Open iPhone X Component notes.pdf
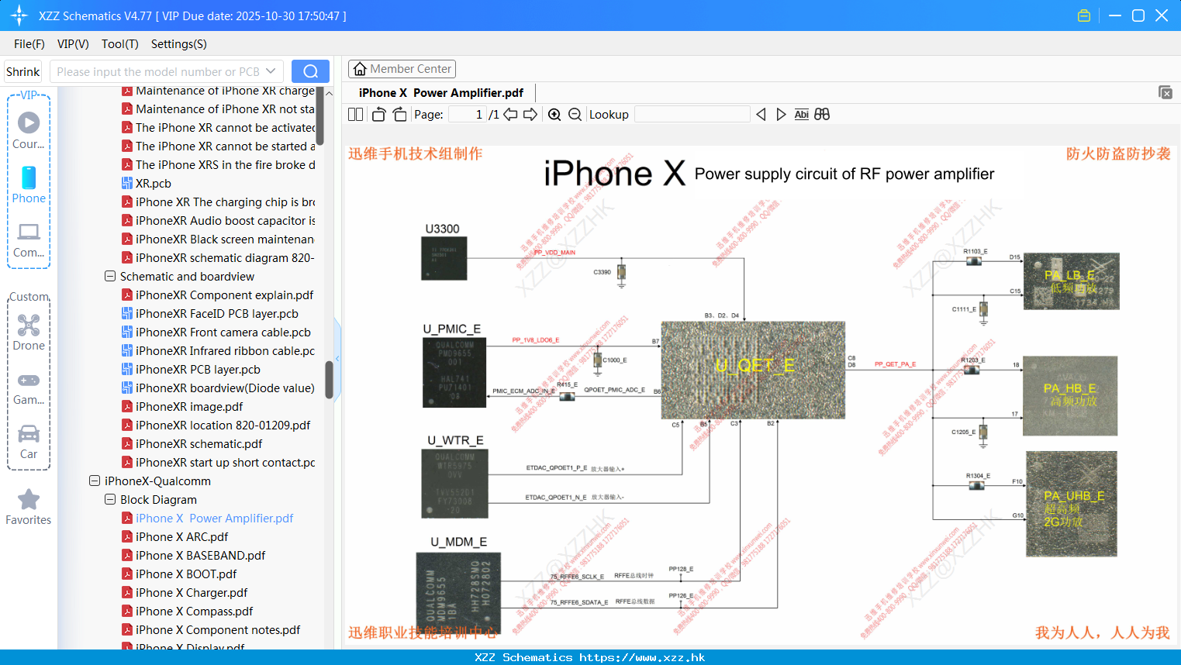The image size is (1181, 665). click(x=218, y=629)
